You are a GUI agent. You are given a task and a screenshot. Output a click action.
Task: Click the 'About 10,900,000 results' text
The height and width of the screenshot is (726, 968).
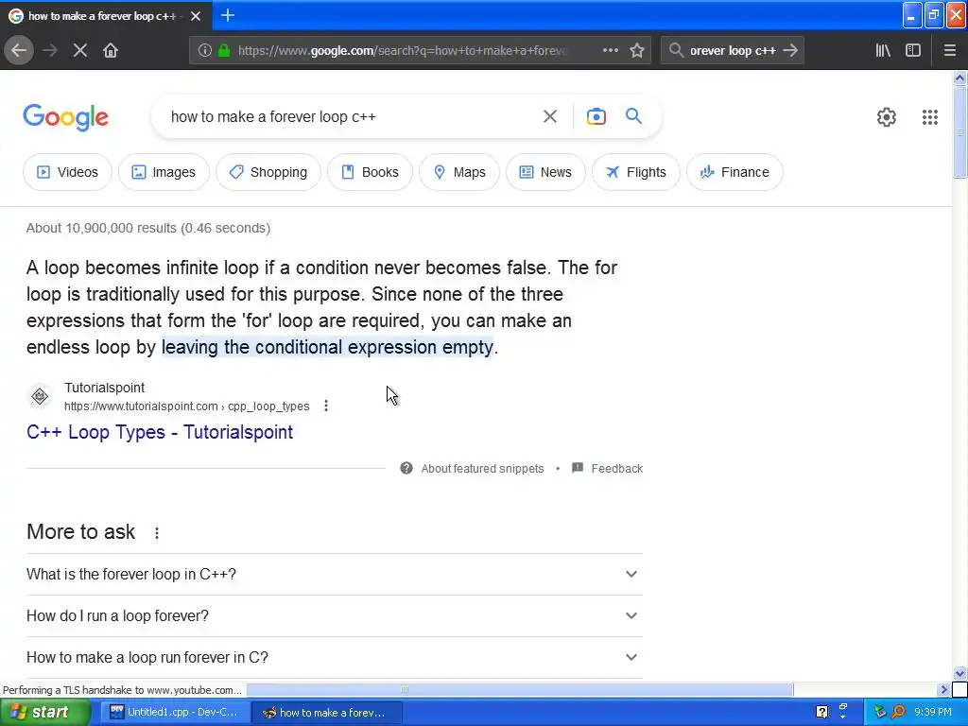pos(148,228)
